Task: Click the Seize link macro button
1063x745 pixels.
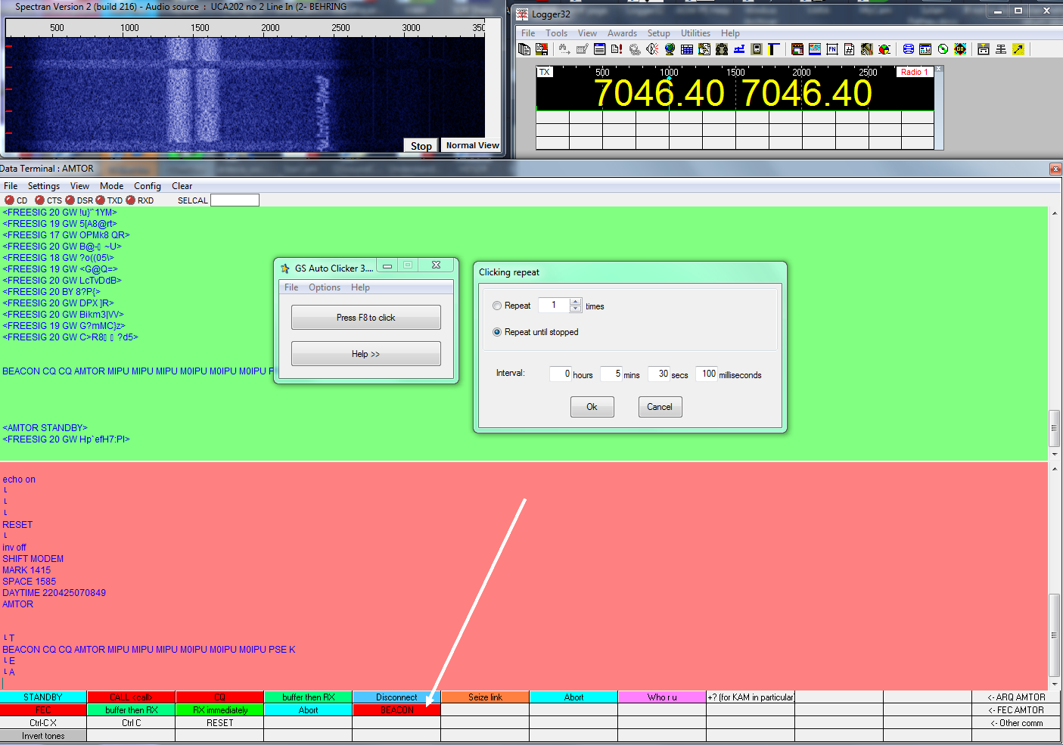Action: pyautogui.click(x=485, y=697)
